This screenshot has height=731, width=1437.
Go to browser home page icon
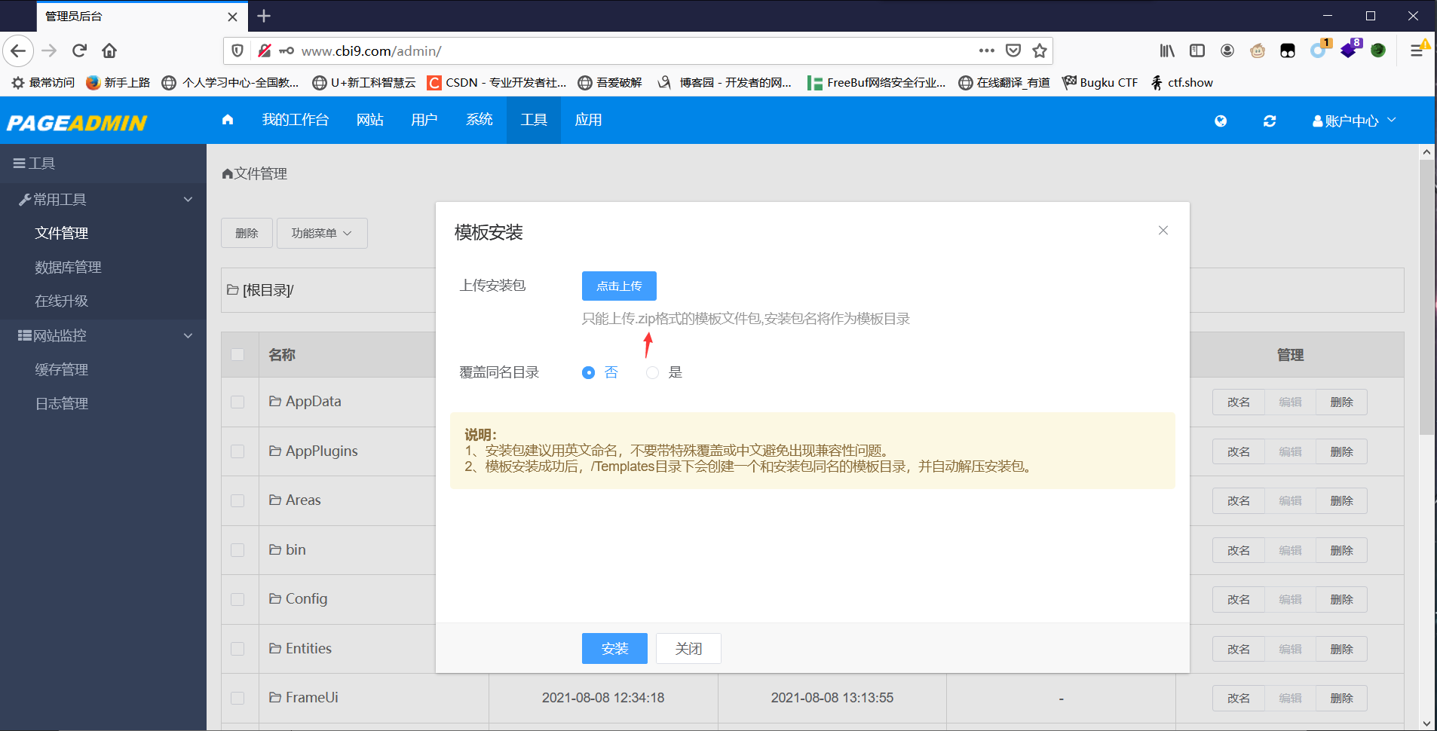pyautogui.click(x=109, y=50)
